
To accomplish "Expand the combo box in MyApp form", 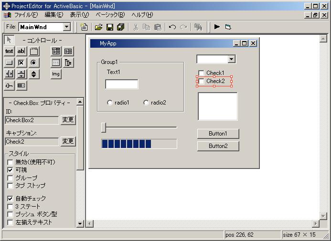I will tap(232, 59).
